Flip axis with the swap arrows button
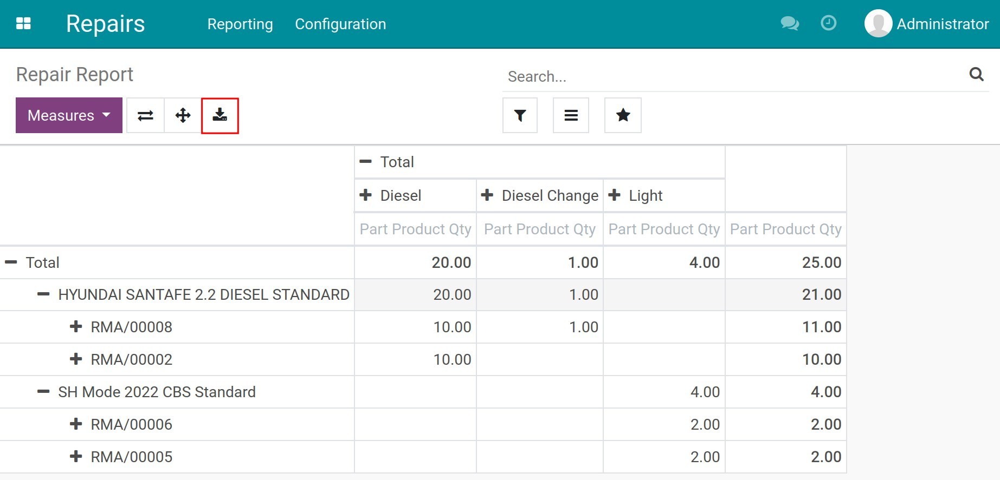 (x=145, y=115)
